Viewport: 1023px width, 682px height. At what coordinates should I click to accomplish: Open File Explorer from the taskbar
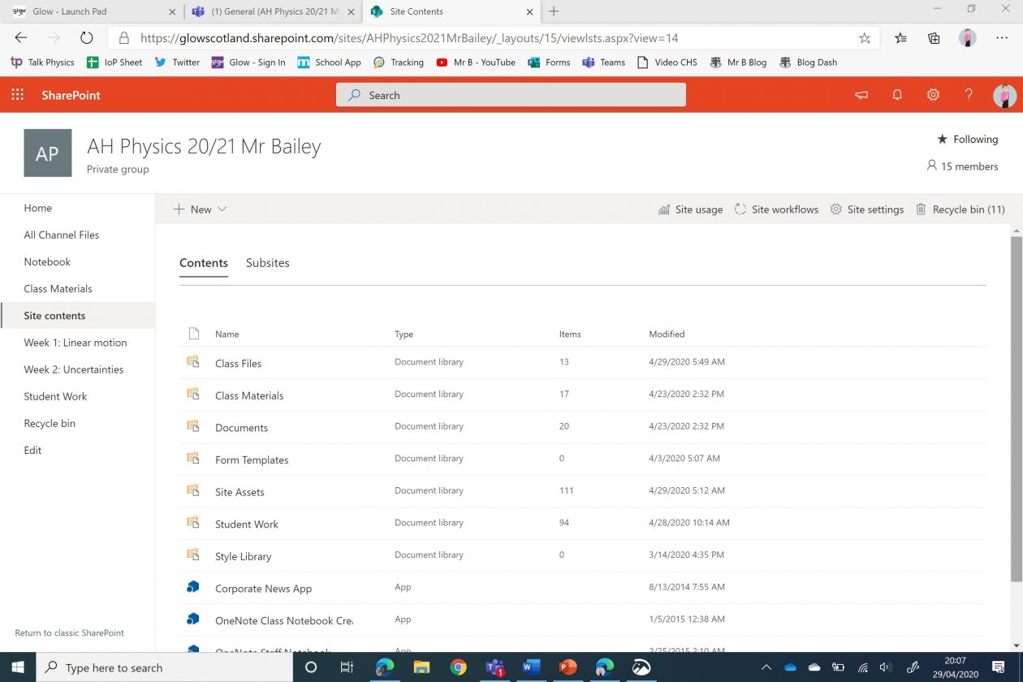[421, 667]
